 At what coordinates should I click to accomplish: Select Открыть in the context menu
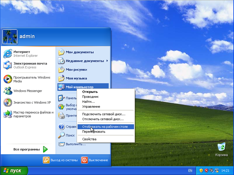[x=106, y=92]
